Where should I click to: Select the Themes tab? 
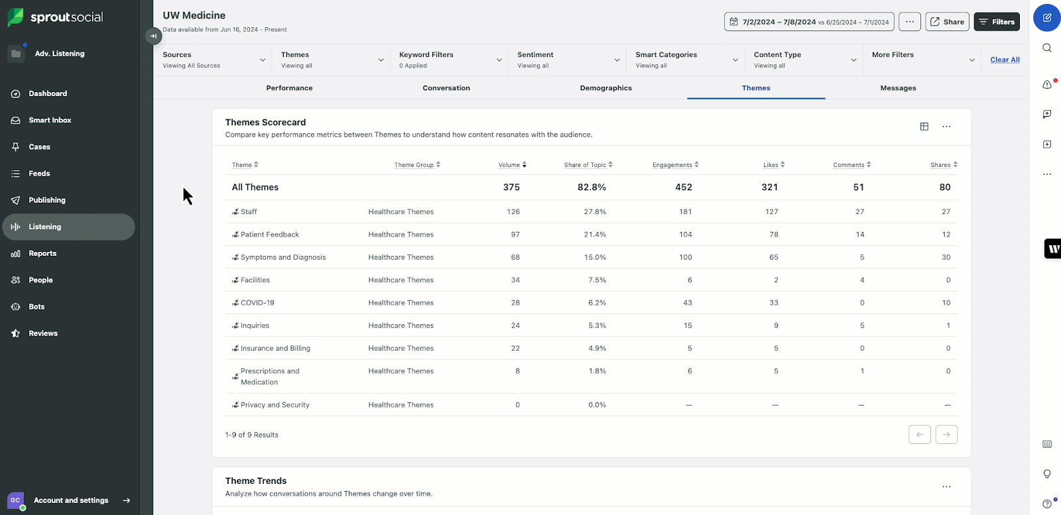[756, 87]
